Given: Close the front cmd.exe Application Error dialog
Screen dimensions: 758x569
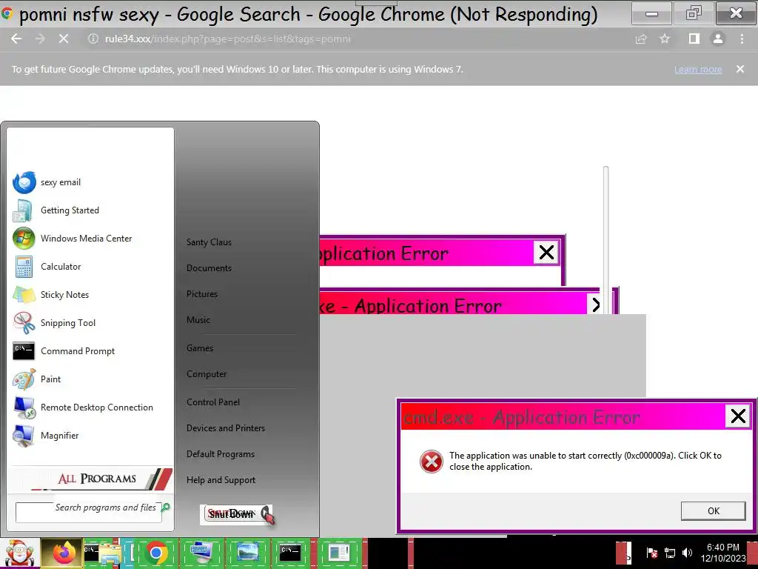Looking at the screenshot, I should click(x=738, y=416).
